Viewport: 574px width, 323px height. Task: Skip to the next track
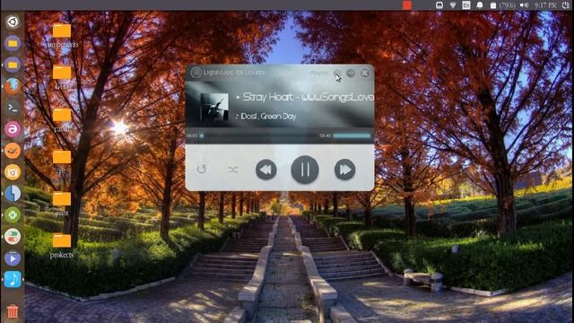pos(344,170)
